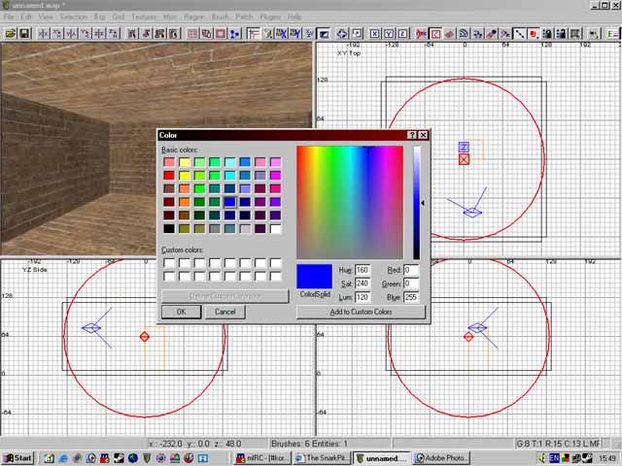Click the luminosity slider bar
The height and width of the screenshot is (466, 622).
[416, 203]
